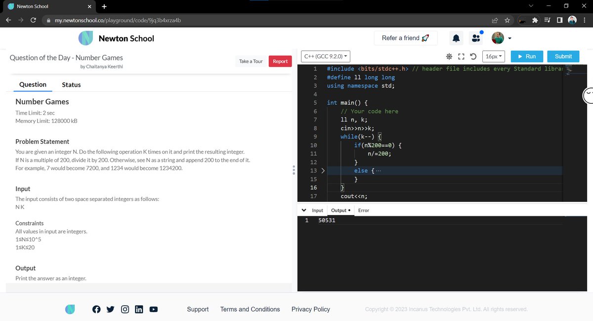Open Terms and Conditions link
This screenshot has width=593, height=321.
[250, 309]
